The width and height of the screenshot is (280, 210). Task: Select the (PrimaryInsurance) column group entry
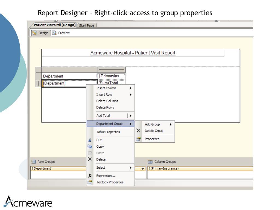(x=200, y=168)
